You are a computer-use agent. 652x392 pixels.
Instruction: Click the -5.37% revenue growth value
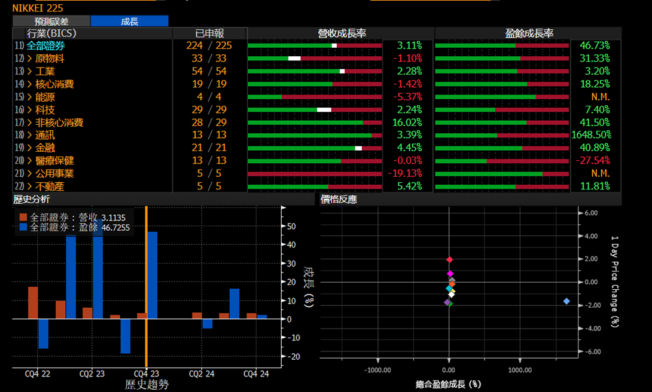[x=407, y=97]
